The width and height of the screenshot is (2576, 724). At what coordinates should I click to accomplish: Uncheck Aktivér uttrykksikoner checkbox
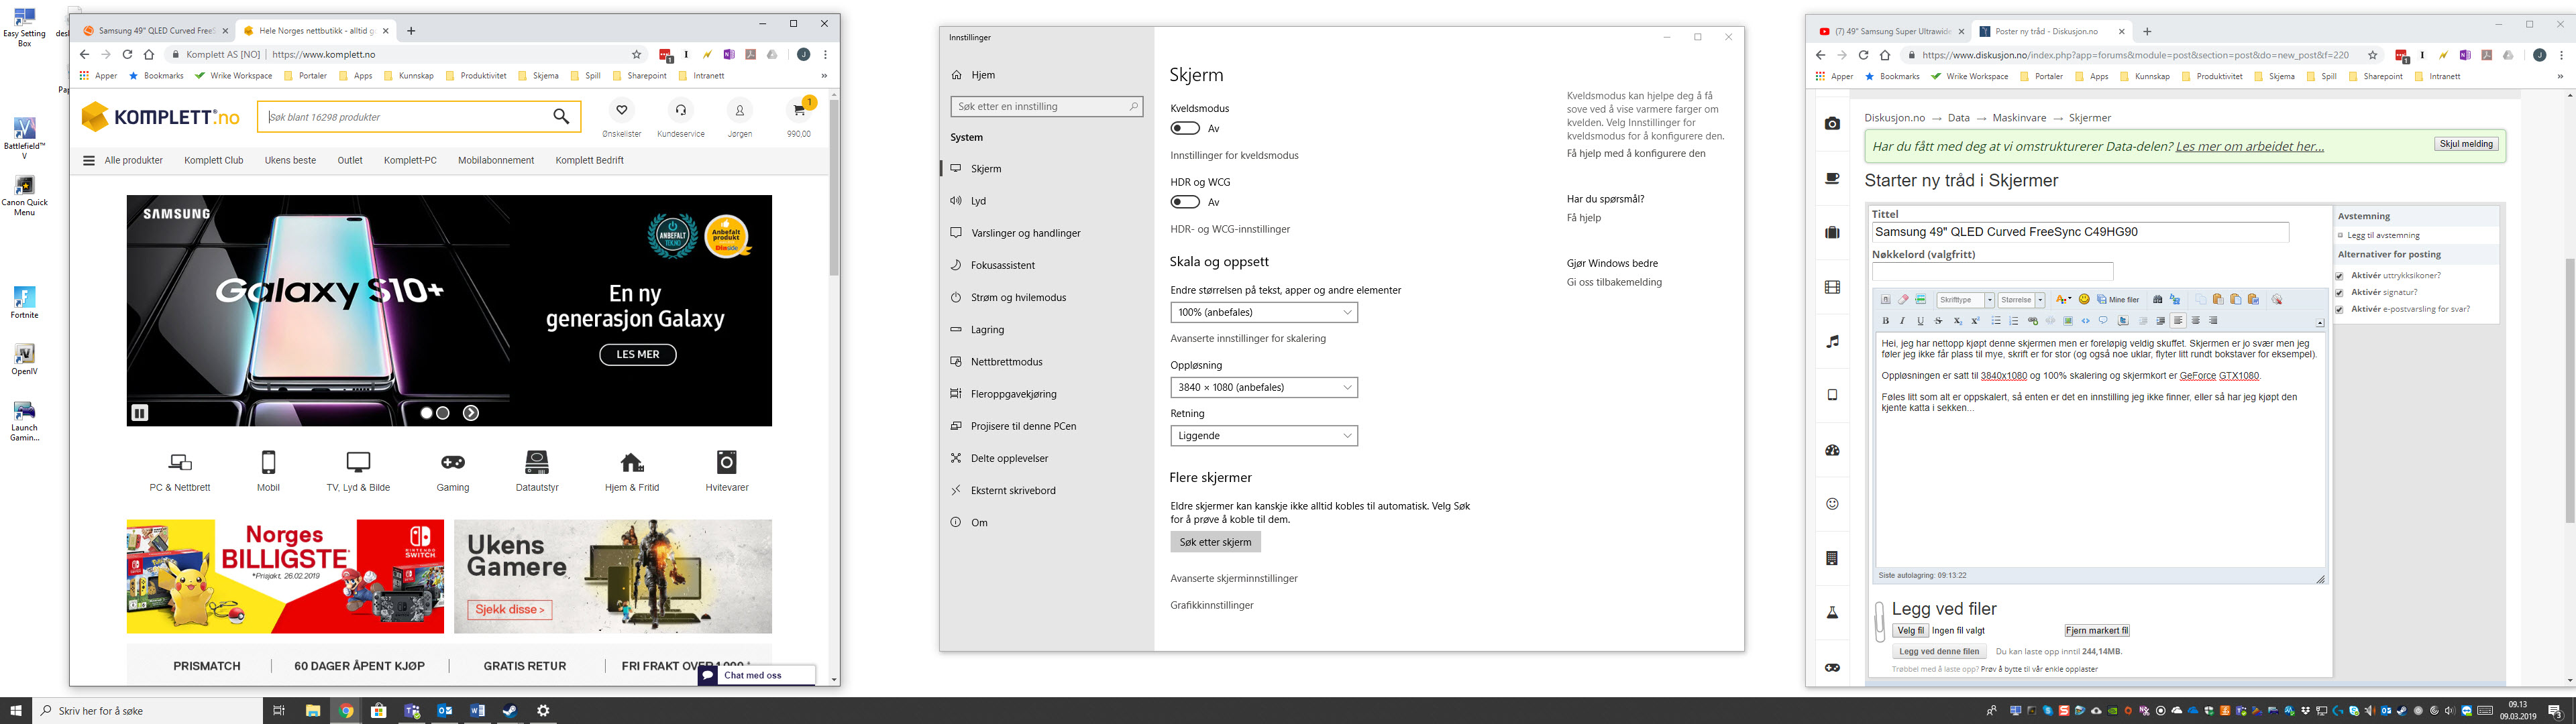(x=2339, y=276)
